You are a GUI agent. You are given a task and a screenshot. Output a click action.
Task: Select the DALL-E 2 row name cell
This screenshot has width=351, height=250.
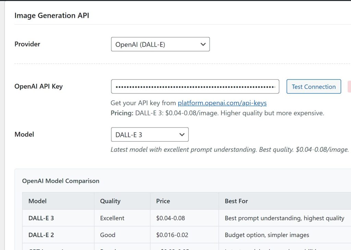41,235
